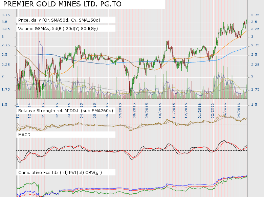Click the 2 value on the left price axis
Screen dimensions: 264x197
(2, 76)
